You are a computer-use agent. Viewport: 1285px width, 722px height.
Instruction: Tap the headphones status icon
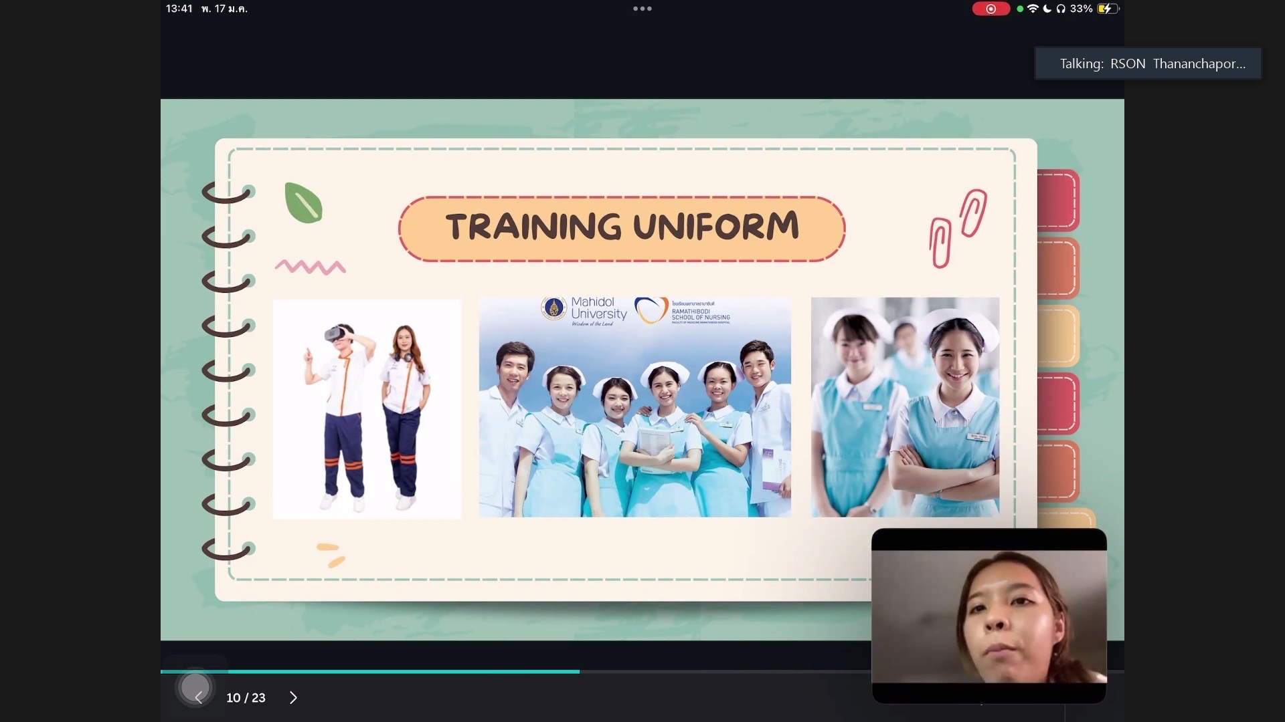[1061, 9]
